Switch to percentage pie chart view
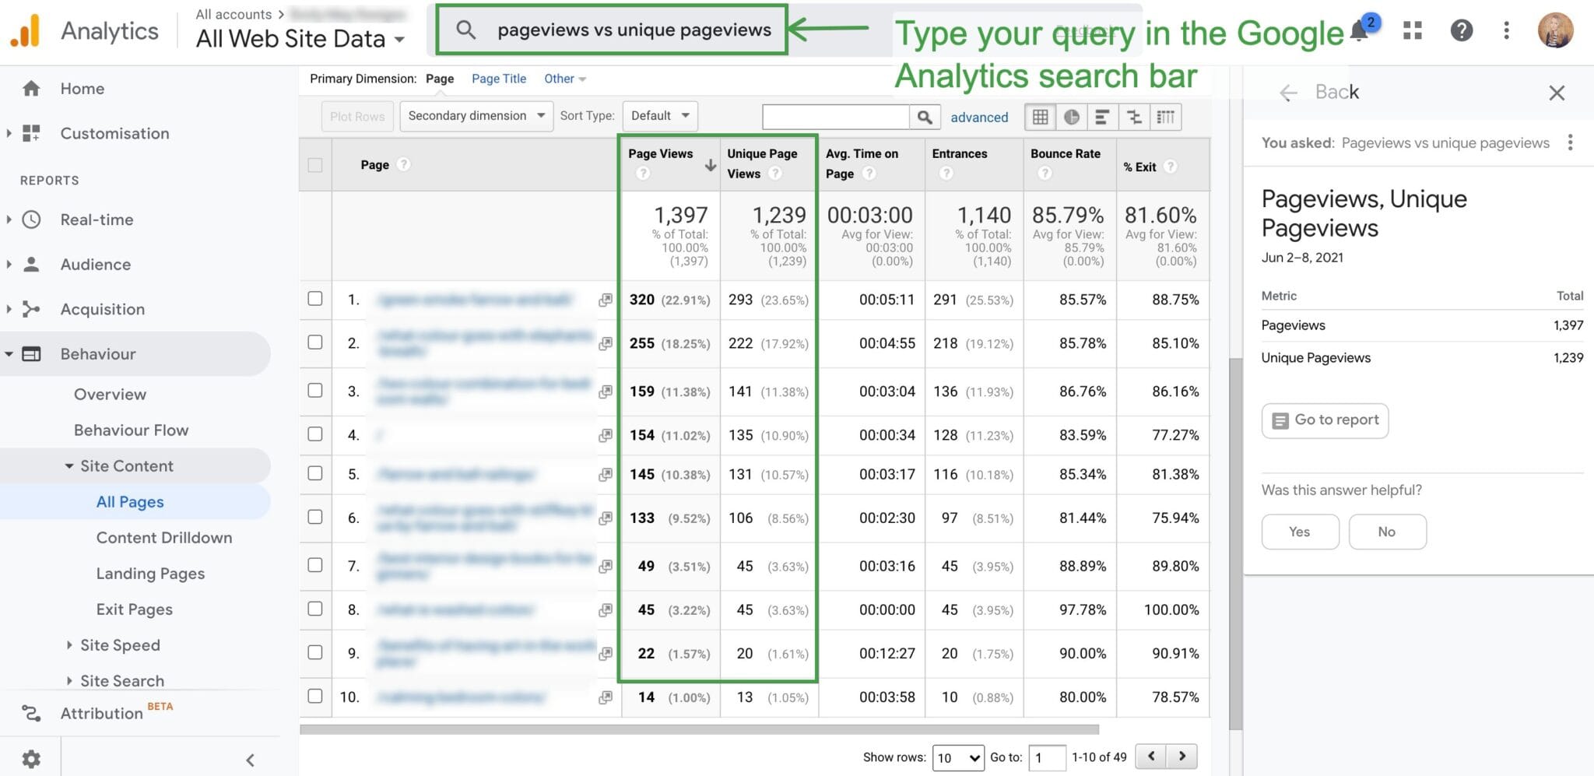 pos(1072,117)
